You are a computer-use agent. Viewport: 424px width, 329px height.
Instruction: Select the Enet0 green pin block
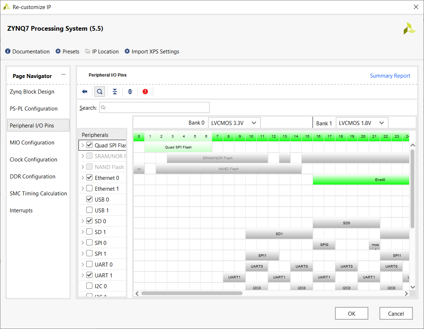361,179
